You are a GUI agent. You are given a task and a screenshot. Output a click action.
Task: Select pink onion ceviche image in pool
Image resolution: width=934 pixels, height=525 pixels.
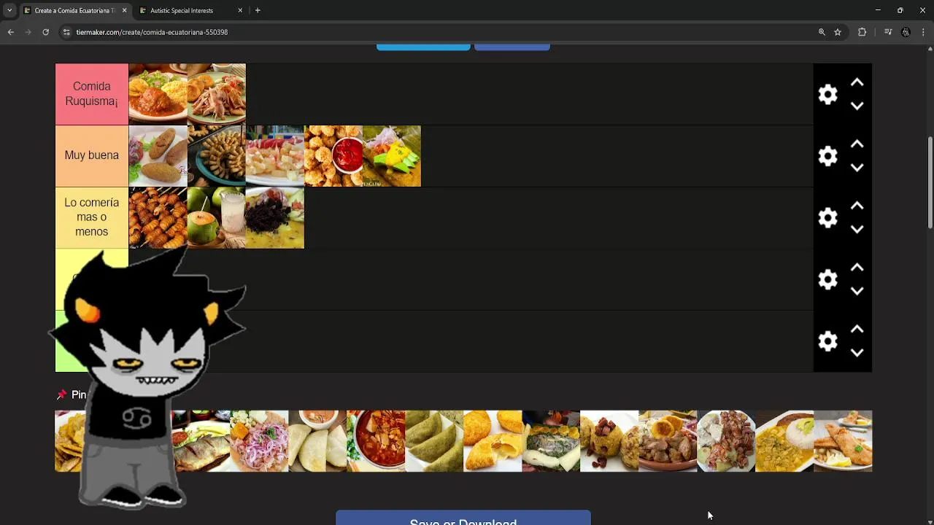coord(259,441)
